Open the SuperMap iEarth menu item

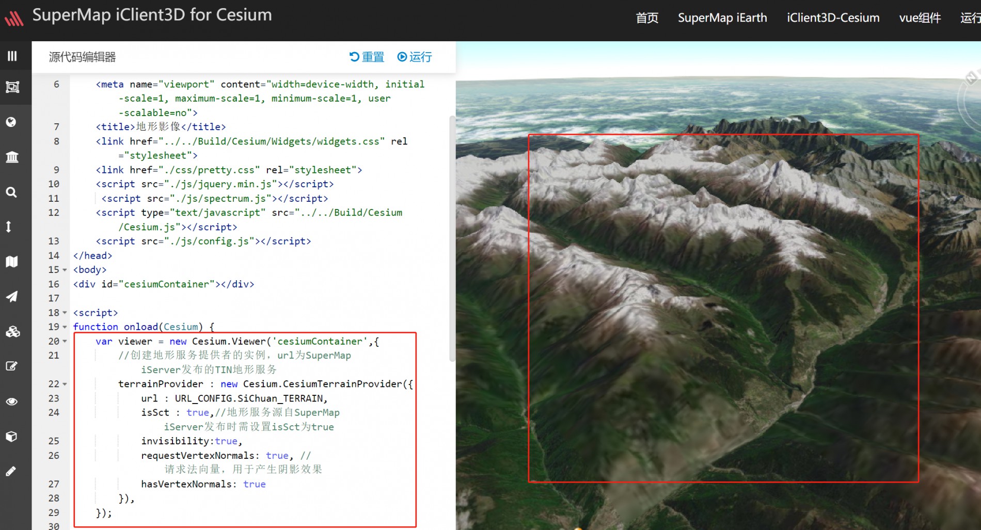[x=722, y=18]
